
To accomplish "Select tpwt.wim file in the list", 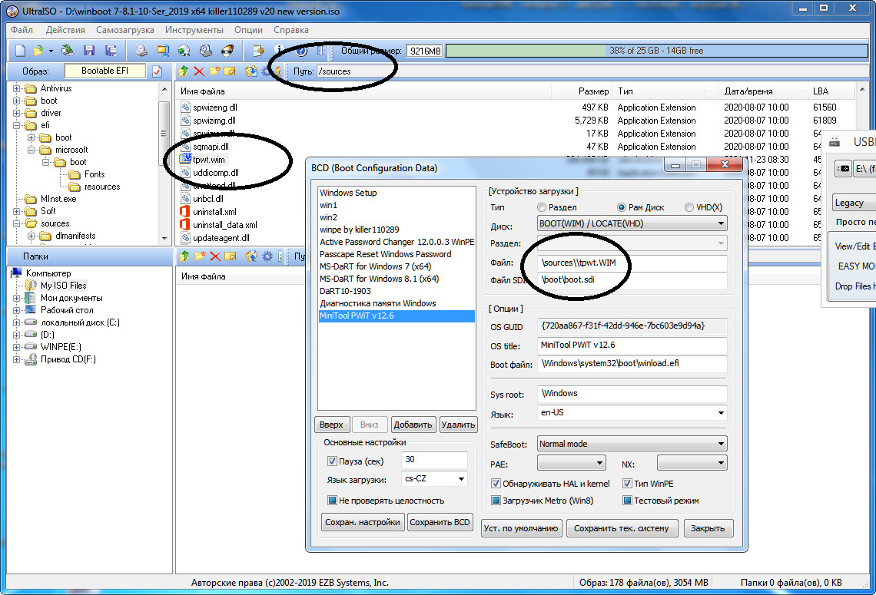I will [208, 159].
